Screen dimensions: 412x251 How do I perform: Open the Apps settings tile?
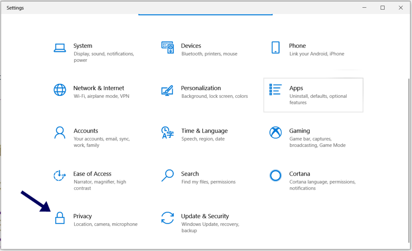tap(313, 95)
